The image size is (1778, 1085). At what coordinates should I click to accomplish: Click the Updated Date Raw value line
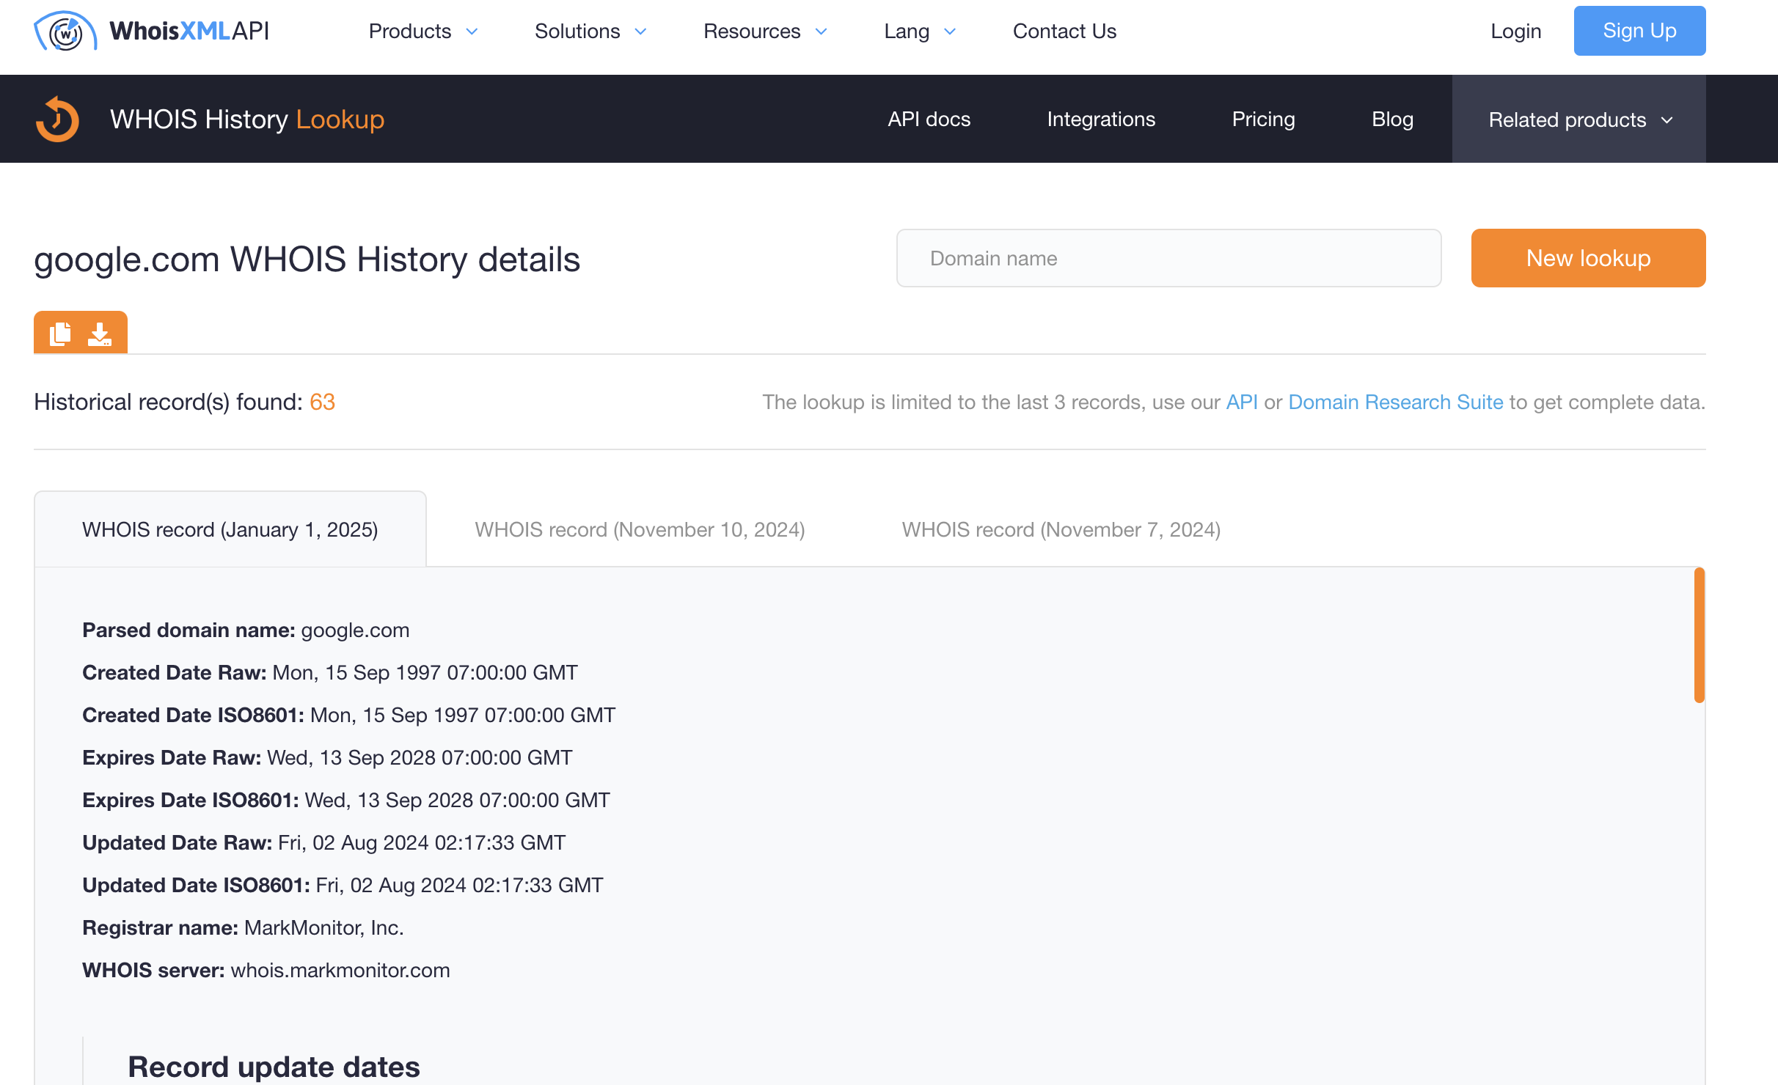422,842
